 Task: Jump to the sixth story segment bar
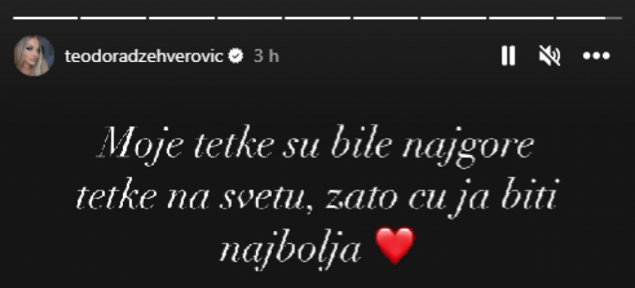385,18
